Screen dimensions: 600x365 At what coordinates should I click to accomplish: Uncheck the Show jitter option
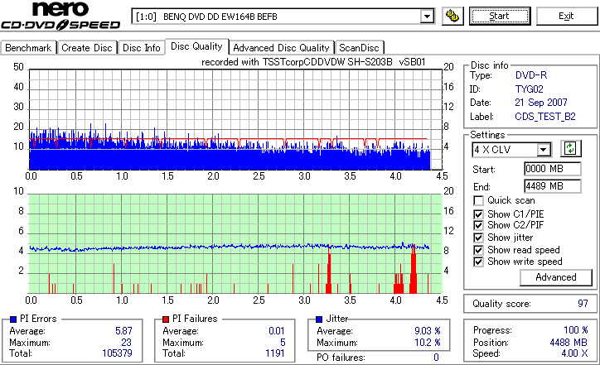(x=478, y=238)
